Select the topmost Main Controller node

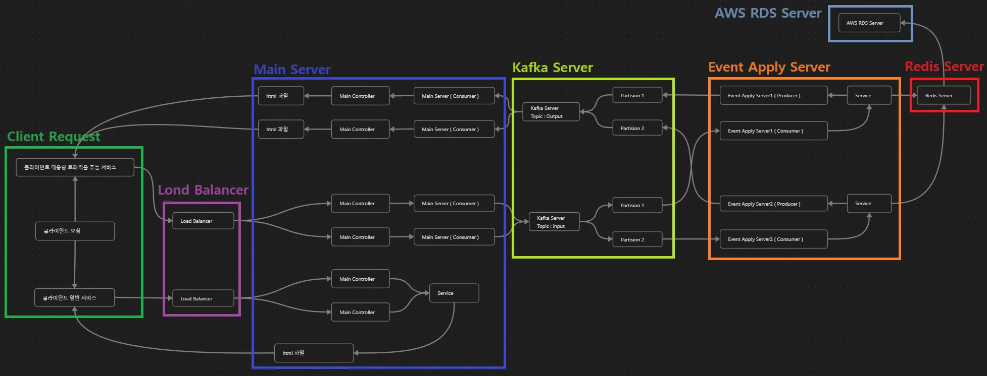[360, 96]
